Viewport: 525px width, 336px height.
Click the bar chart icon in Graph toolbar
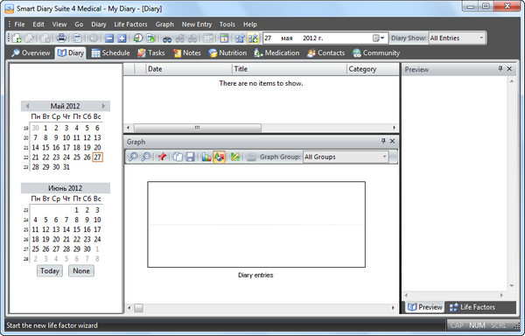pos(206,157)
